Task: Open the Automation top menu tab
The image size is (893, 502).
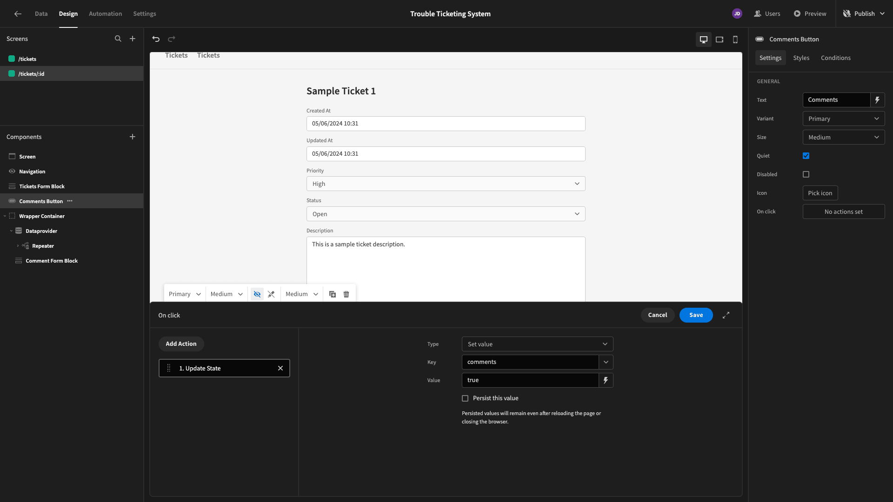Action: 105,14
